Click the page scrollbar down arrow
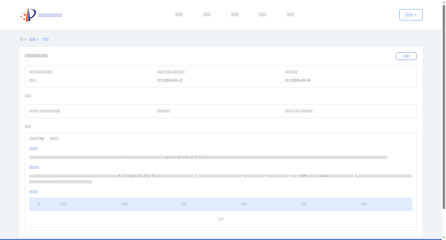The height and width of the screenshot is (240, 446). (x=444, y=237)
